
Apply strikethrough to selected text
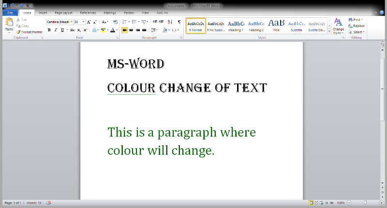pyautogui.click(x=72, y=30)
